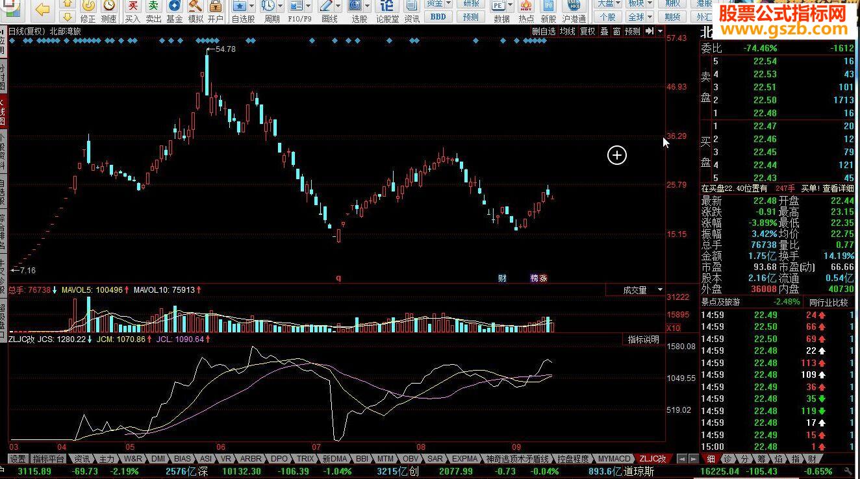Select the 财 finance tab
This screenshot has width=860, height=479.
[x=812, y=459]
